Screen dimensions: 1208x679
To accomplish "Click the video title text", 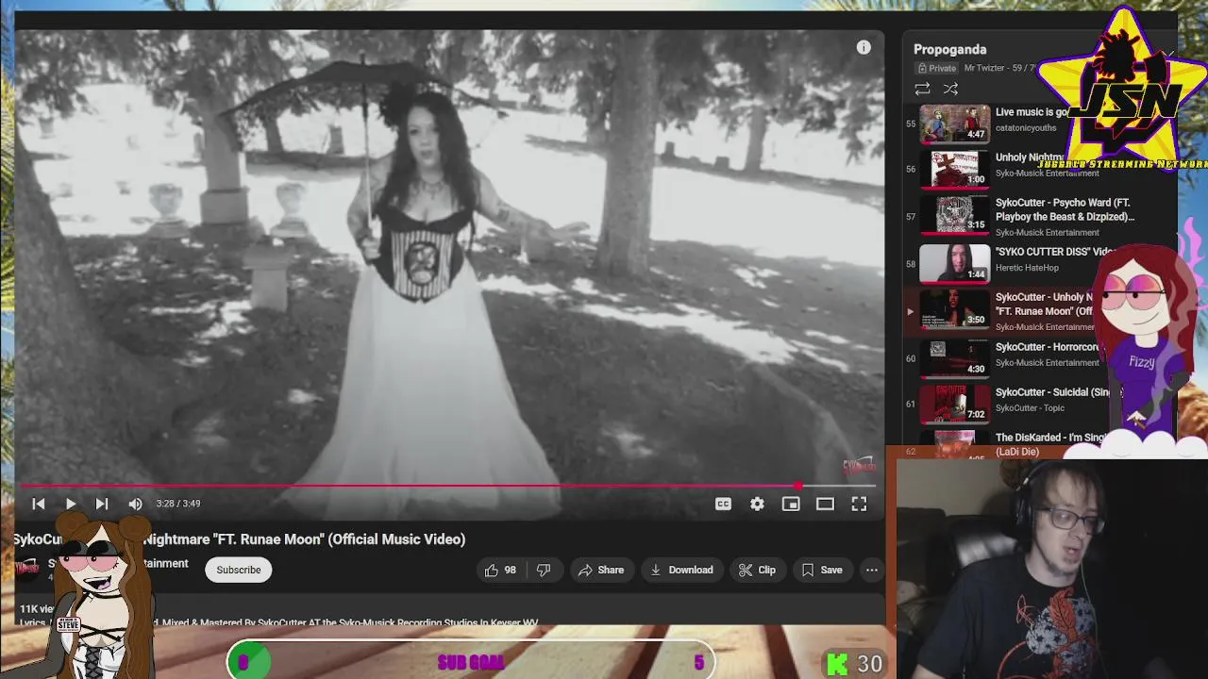I will pos(239,539).
